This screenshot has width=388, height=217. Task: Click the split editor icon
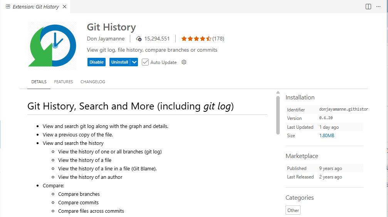[x=368, y=7]
